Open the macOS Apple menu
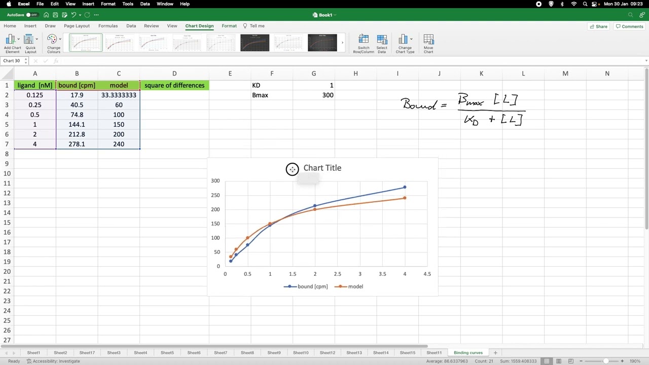The height and width of the screenshot is (365, 649). (x=9, y=4)
